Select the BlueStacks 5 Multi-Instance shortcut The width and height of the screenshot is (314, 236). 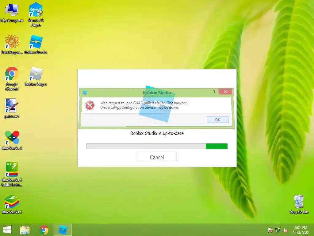point(12,174)
